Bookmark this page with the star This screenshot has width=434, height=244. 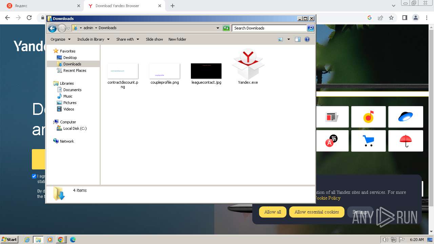[391, 18]
